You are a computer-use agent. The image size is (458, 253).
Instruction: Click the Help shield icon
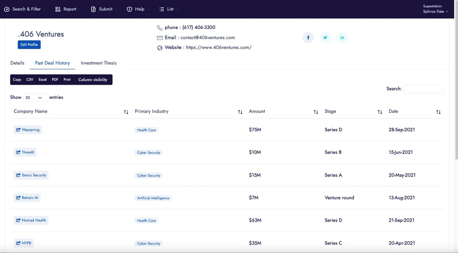pyautogui.click(x=129, y=9)
